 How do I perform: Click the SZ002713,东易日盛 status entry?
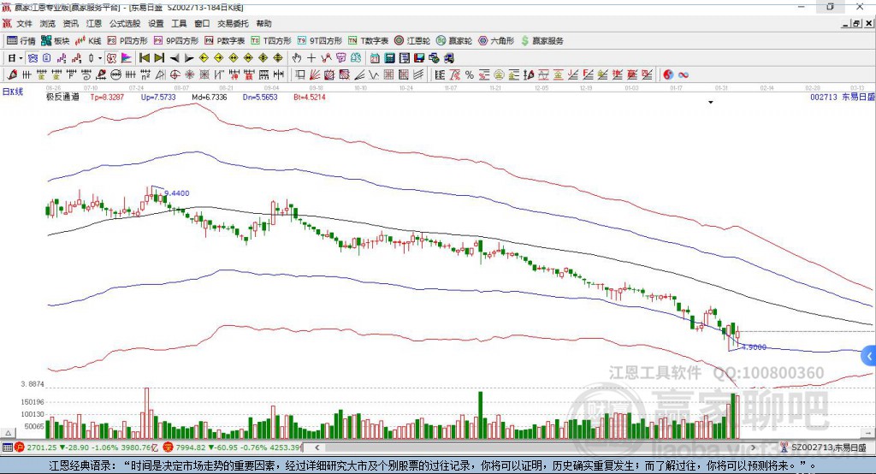pyautogui.click(x=823, y=447)
